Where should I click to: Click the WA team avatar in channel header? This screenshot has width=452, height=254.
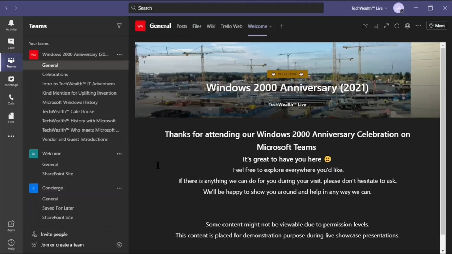tap(140, 26)
